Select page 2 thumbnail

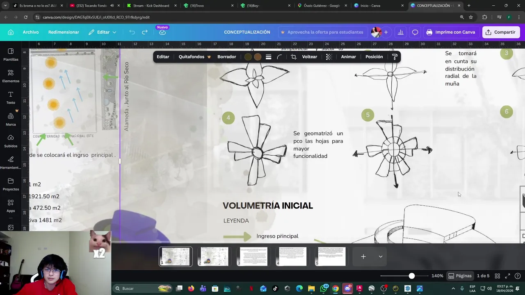(x=215, y=256)
